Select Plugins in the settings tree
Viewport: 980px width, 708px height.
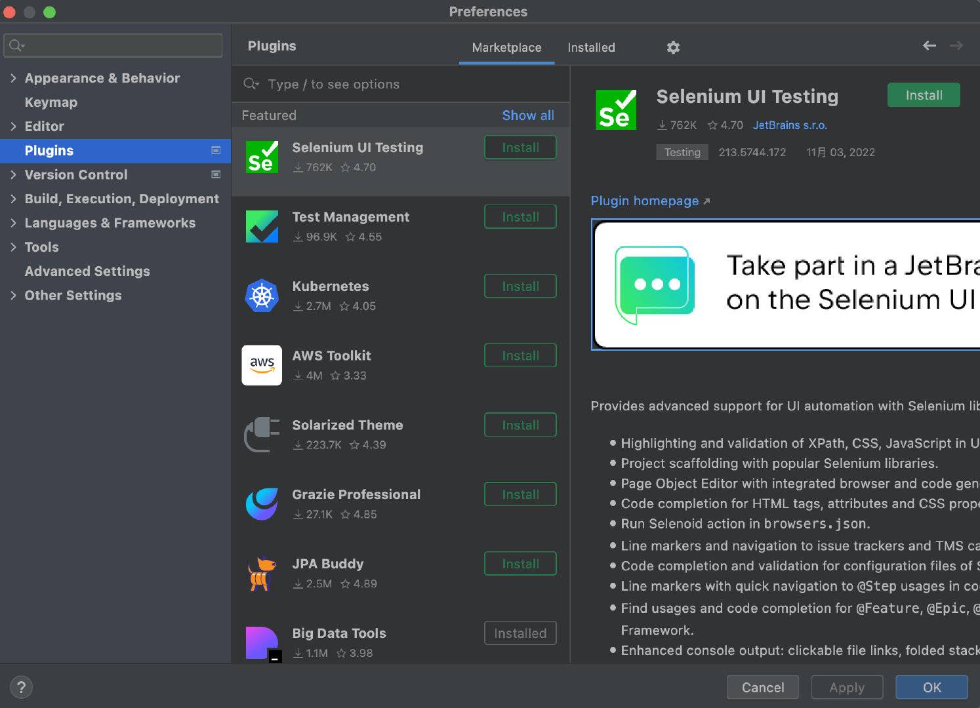tap(115, 151)
